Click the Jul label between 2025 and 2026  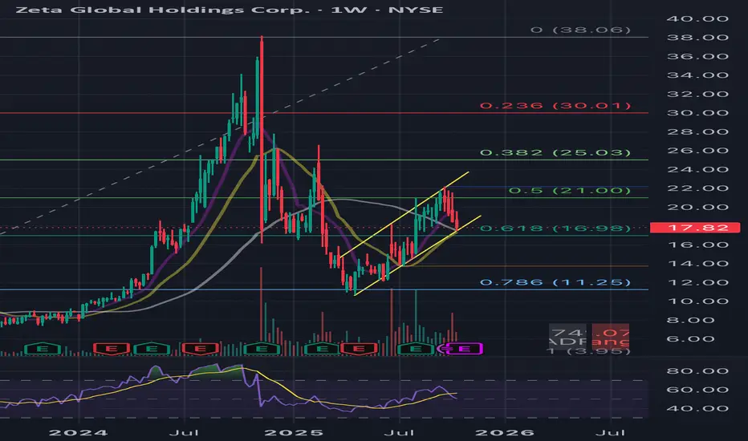tap(400, 433)
